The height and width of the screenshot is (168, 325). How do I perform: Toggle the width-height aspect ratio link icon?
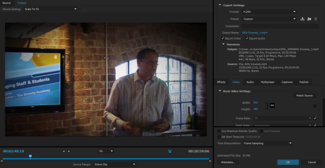coord(272,106)
